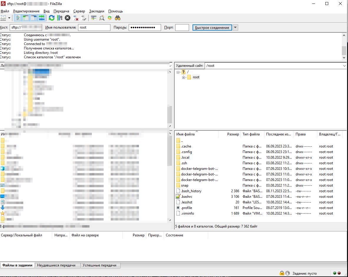Viewport: 348px width, 277px height.
Task: Click the Reconnect to last server icon
Action: coord(84,18)
